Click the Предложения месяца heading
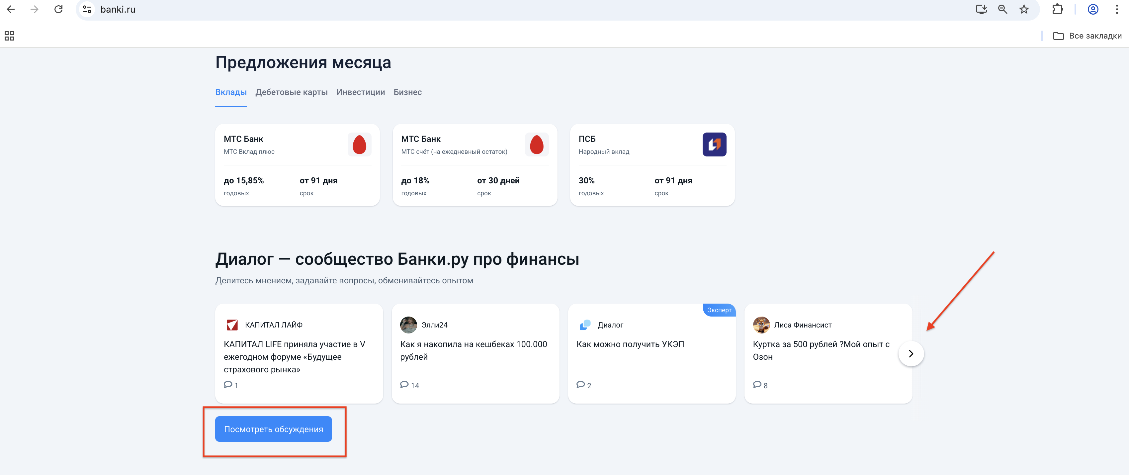 coord(303,62)
